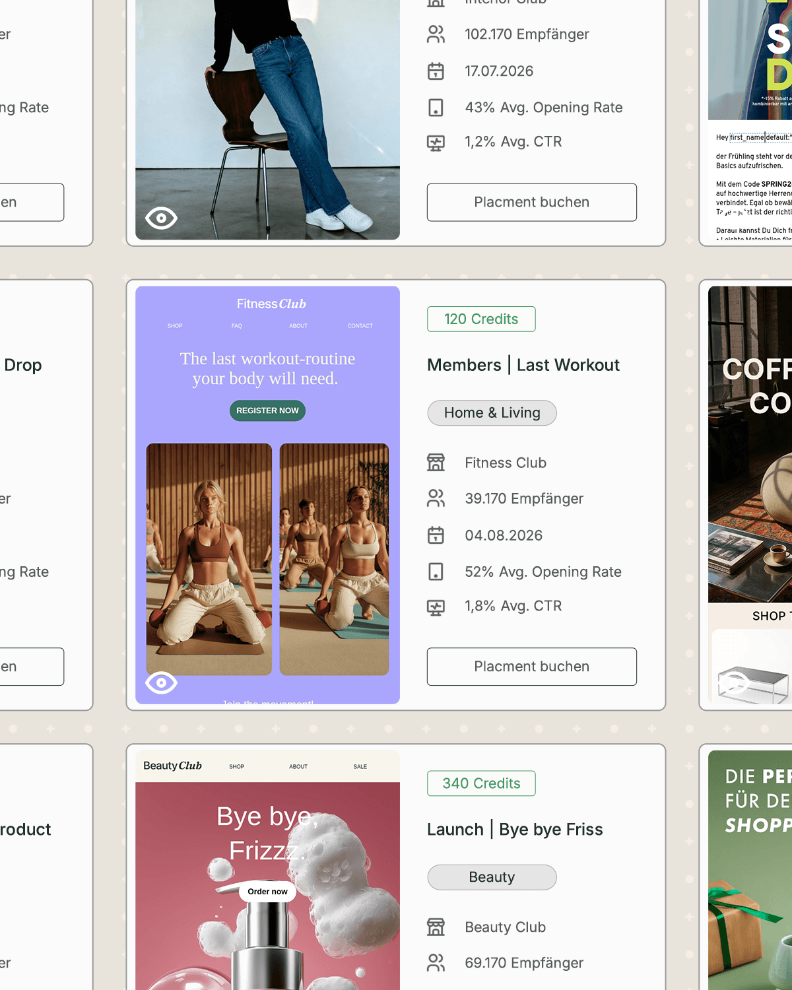Click the device icon beside 43% Avg. Opening Rate
792x990 pixels.
[436, 108]
